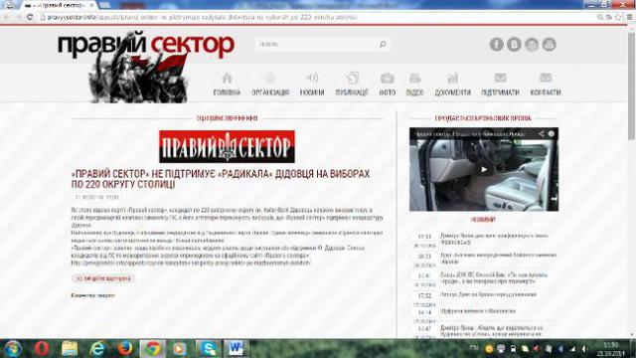Open the Документи nav icon
This screenshot has width=636, height=358.
(x=453, y=78)
